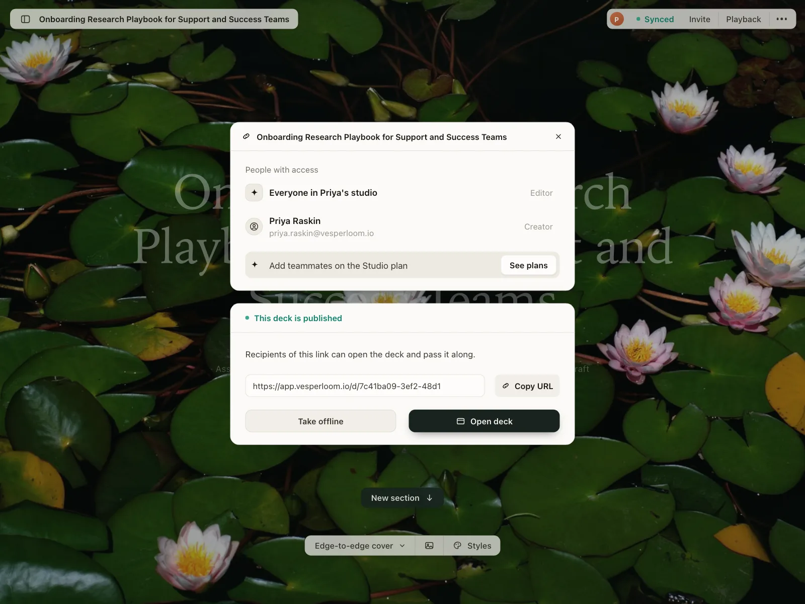Viewport: 805px width, 604px height.
Task: Click 'Everyone in Priya's studio' row label
Action: [323, 193]
